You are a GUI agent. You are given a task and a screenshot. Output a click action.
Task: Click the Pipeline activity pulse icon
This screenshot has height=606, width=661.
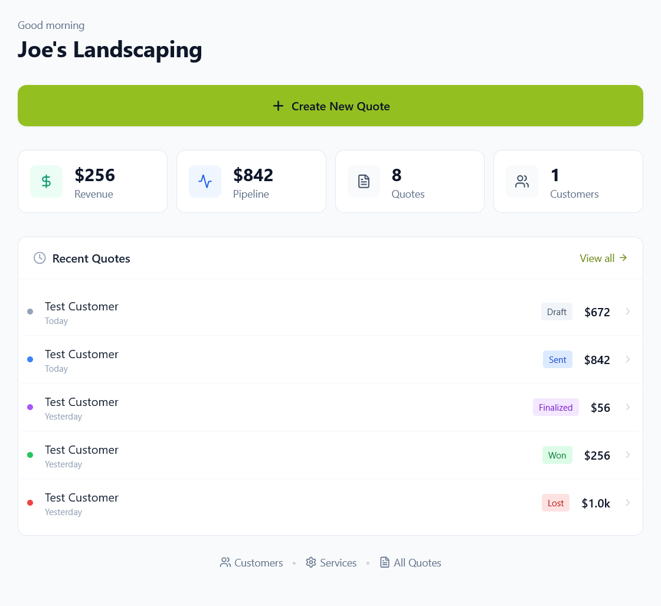point(205,182)
